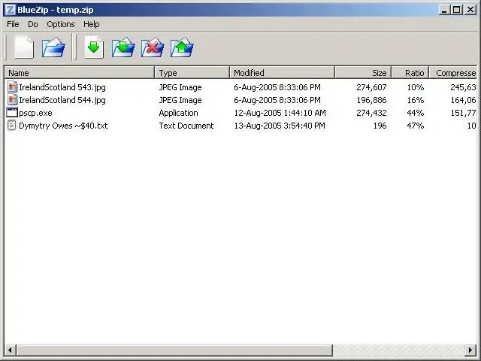
Task: Click the ratio value 47%
Action: [x=416, y=126]
